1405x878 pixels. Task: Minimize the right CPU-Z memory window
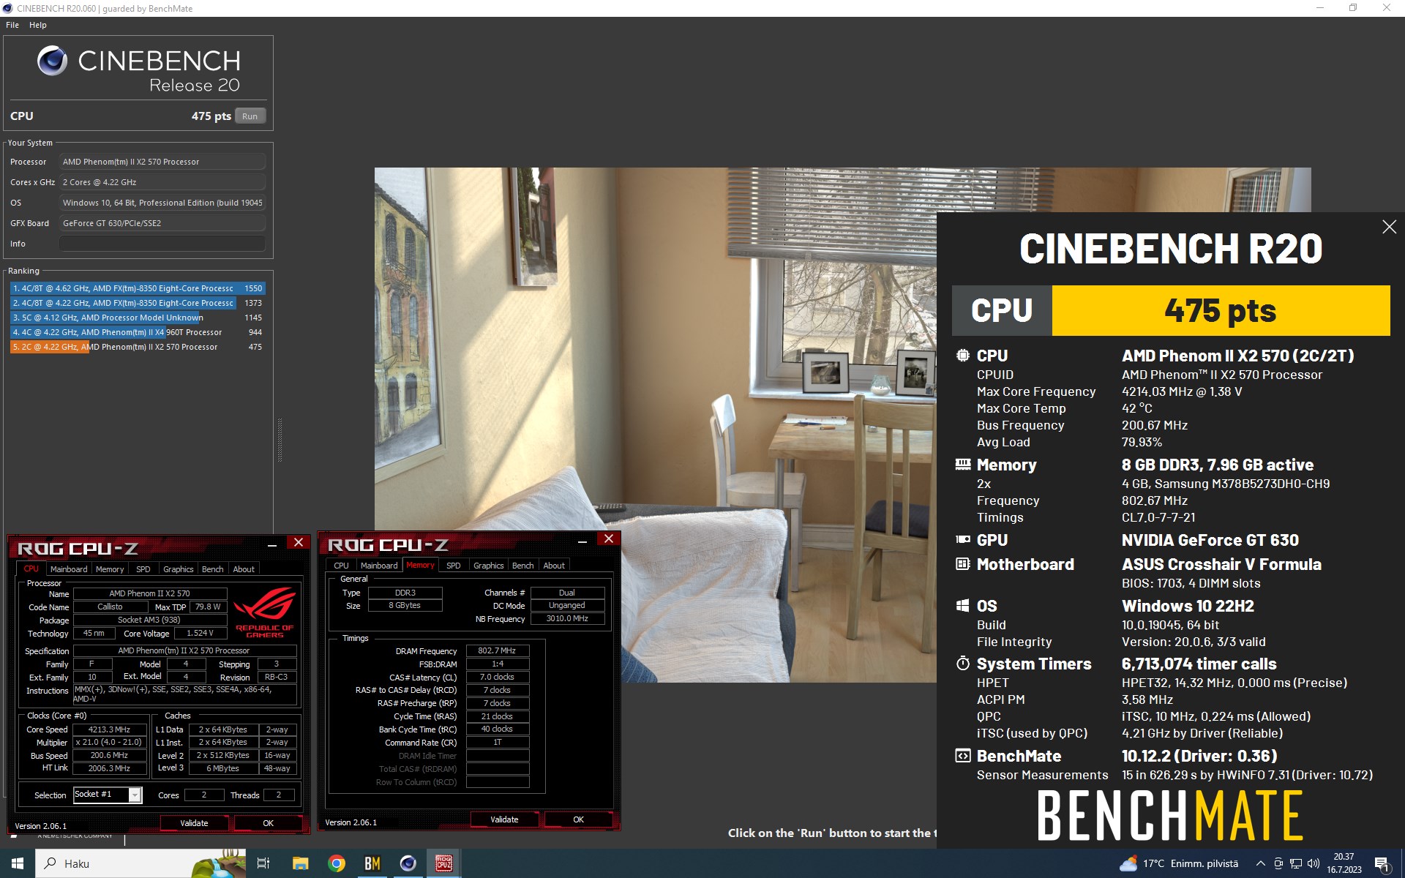(x=582, y=541)
